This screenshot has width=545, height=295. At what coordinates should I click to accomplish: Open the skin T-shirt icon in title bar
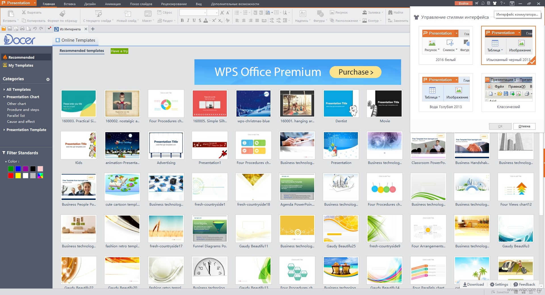[x=495, y=3]
